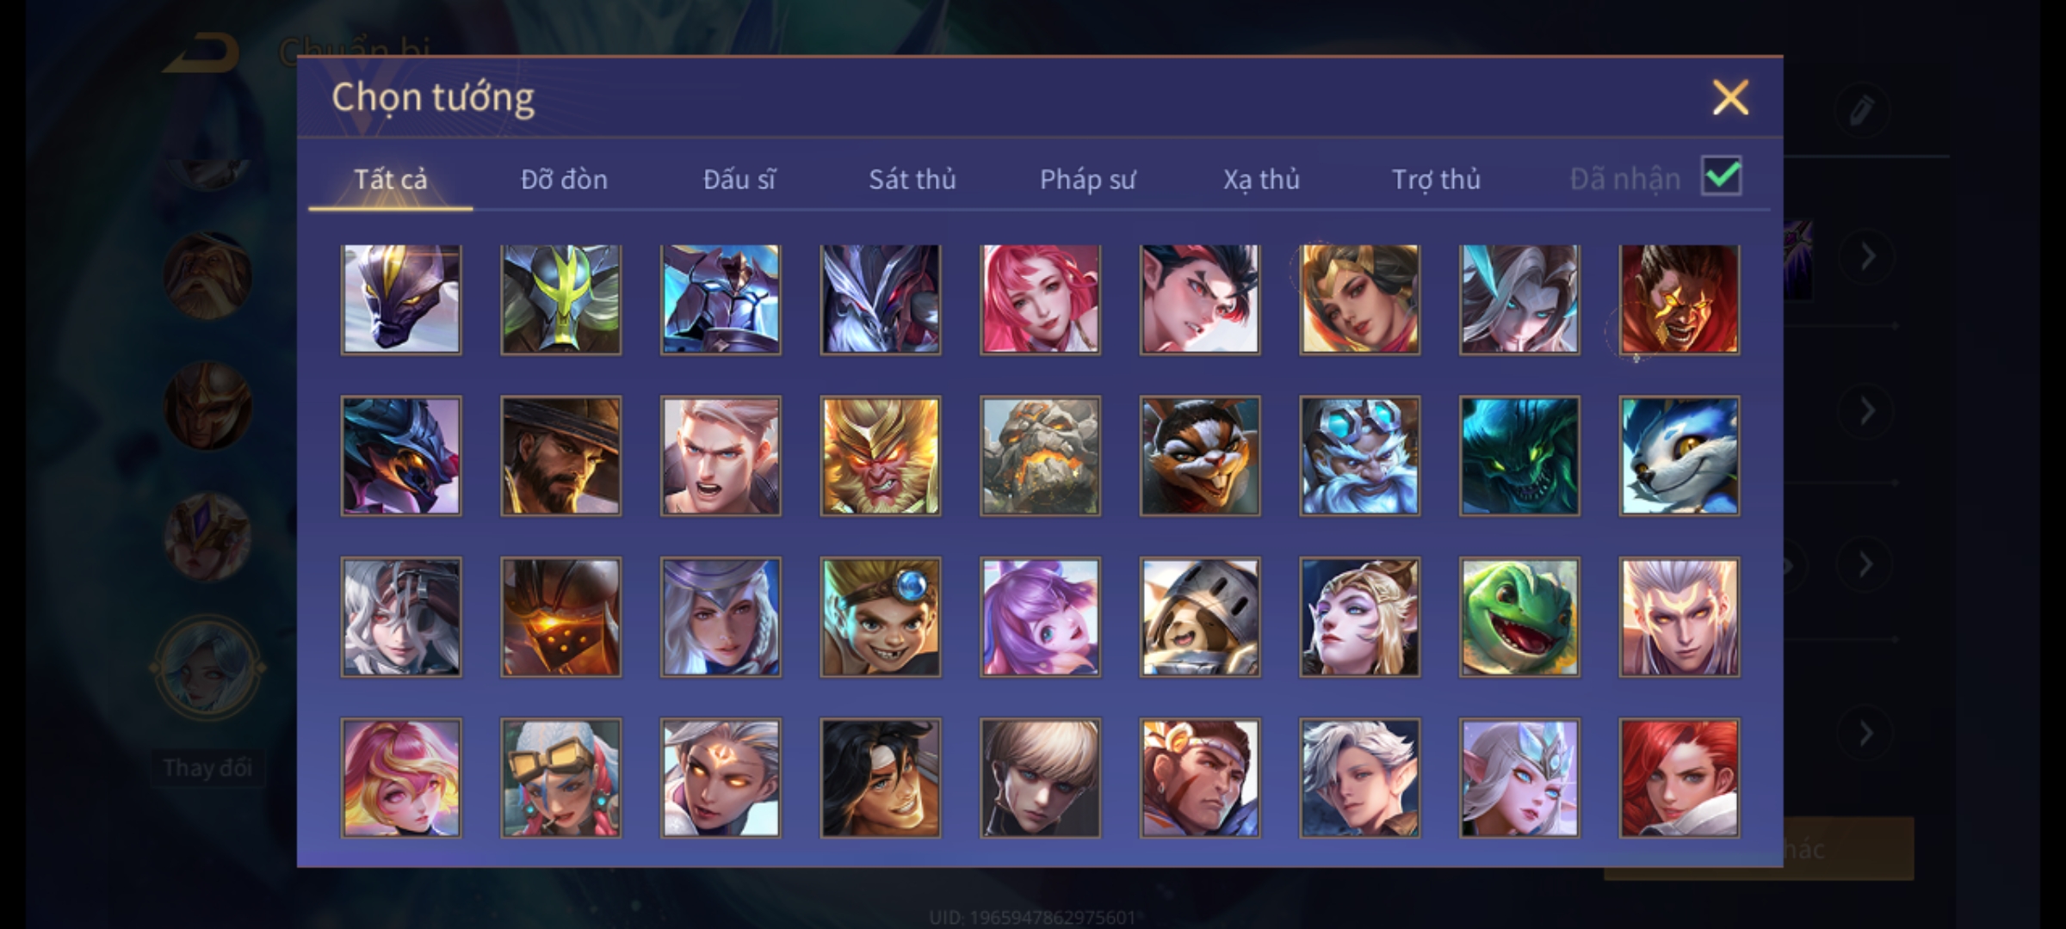Open the Sát thủ hero tab
2066x929 pixels.
[x=912, y=179]
